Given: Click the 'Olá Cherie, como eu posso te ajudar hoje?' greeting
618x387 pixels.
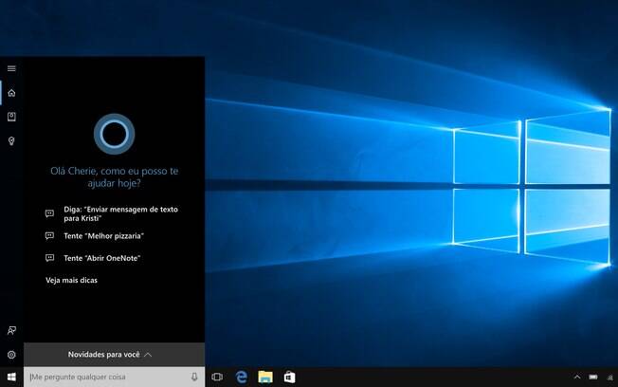Looking at the screenshot, I should tap(115, 176).
